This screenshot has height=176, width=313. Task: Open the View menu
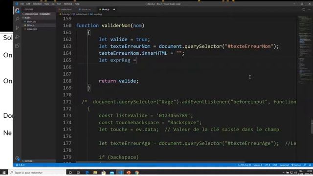coord(47,4)
